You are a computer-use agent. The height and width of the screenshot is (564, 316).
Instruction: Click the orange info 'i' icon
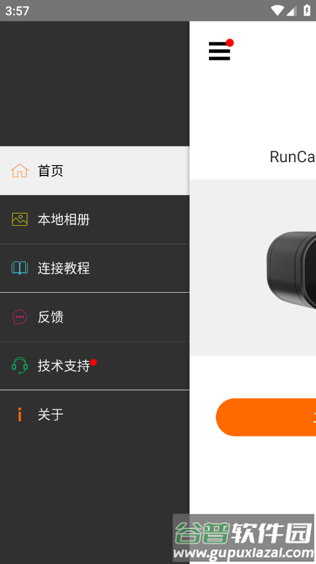pyautogui.click(x=20, y=414)
